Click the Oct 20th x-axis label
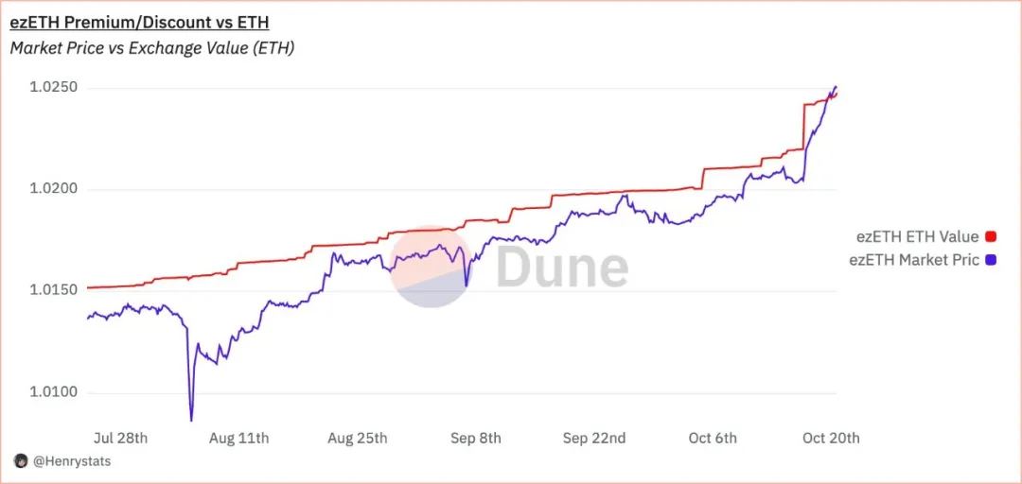Screen dimensions: 1022x484 (x=831, y=438)
